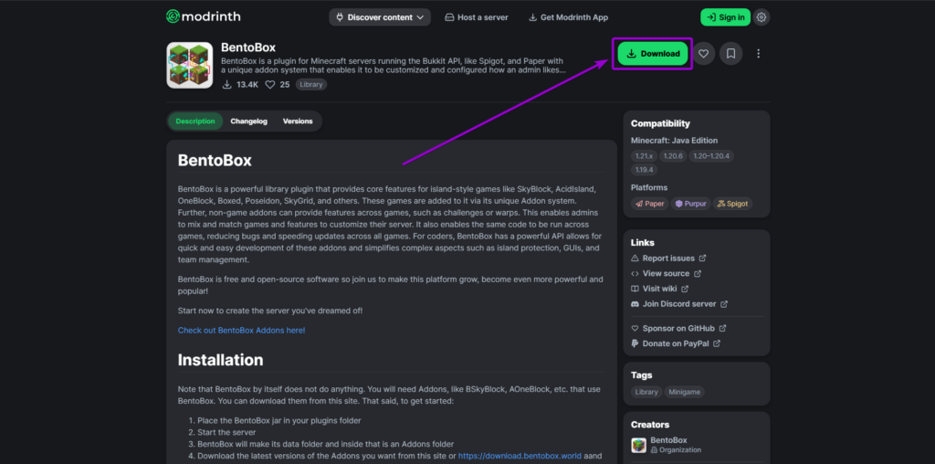This screenshot has width=935, height=464.
Task: Click the warning icon beside Report issues
Action: 636,258
